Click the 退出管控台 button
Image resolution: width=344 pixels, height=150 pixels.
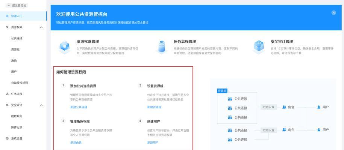tap(17, 6)
